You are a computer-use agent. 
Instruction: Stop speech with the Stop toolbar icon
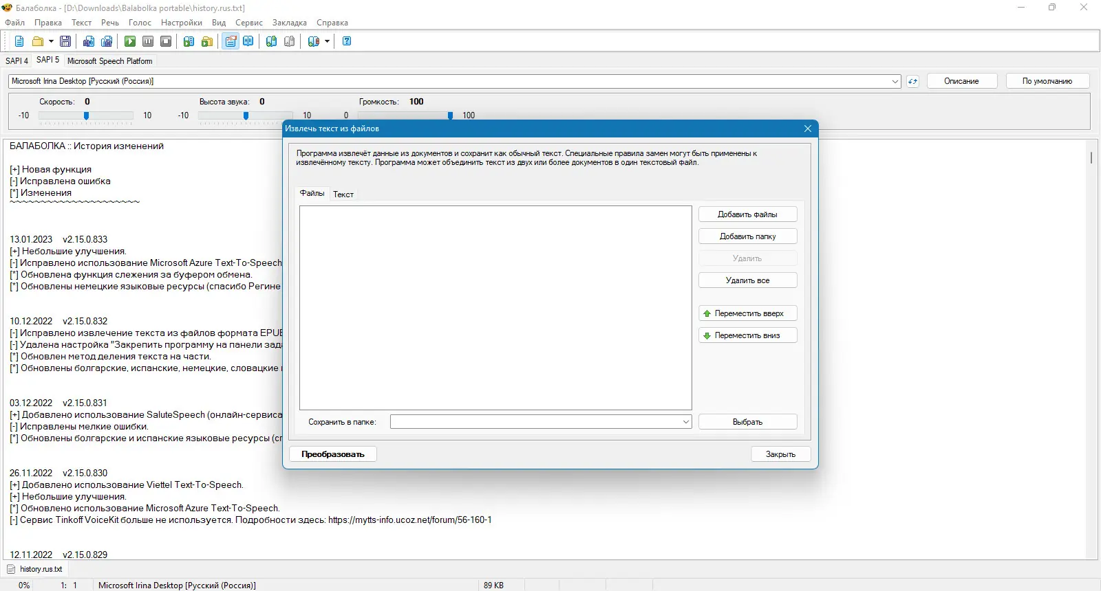pos(166,41)
